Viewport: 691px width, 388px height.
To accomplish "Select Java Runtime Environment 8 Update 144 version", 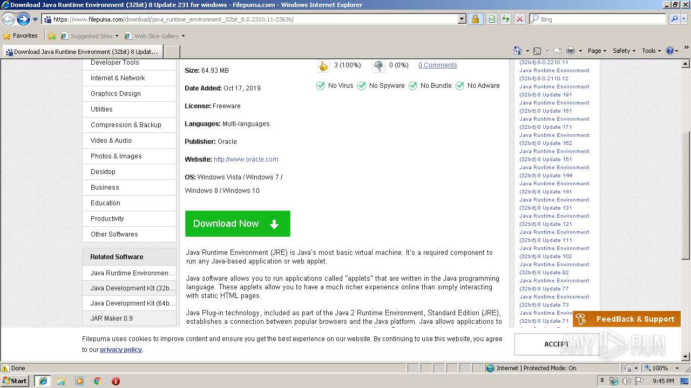I will (x=554, y=171).
